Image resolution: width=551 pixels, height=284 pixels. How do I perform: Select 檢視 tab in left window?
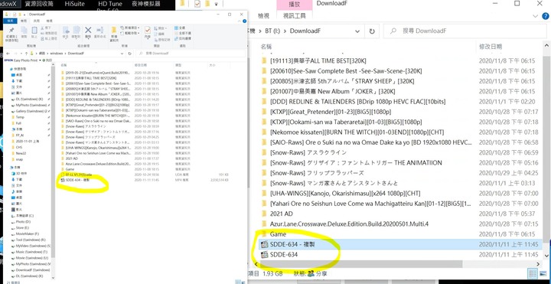click(49, 21)
